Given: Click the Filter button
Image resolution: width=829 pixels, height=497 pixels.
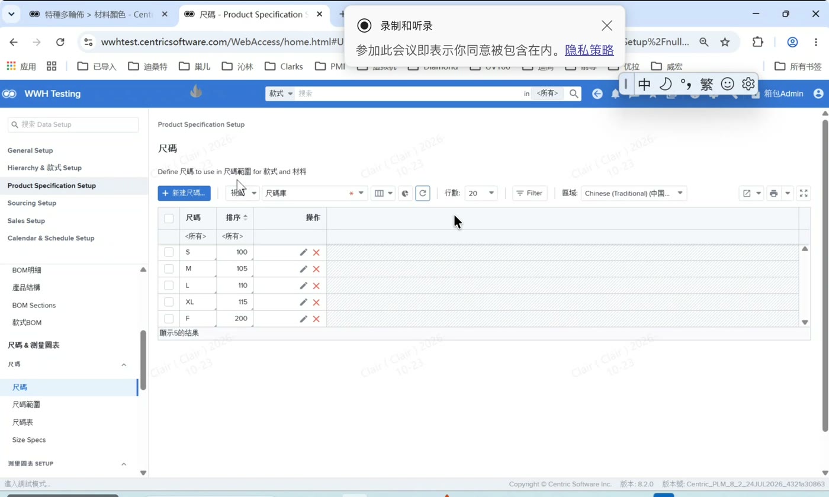Looking at the screenshot, I should point(529,193).
